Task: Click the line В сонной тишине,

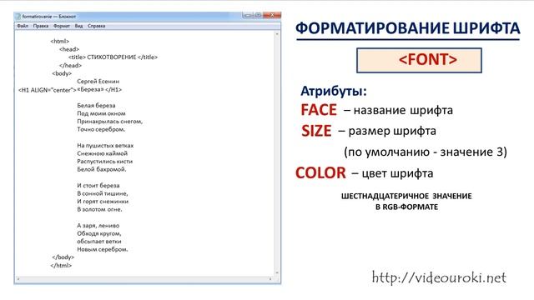Action: point(103,193)
